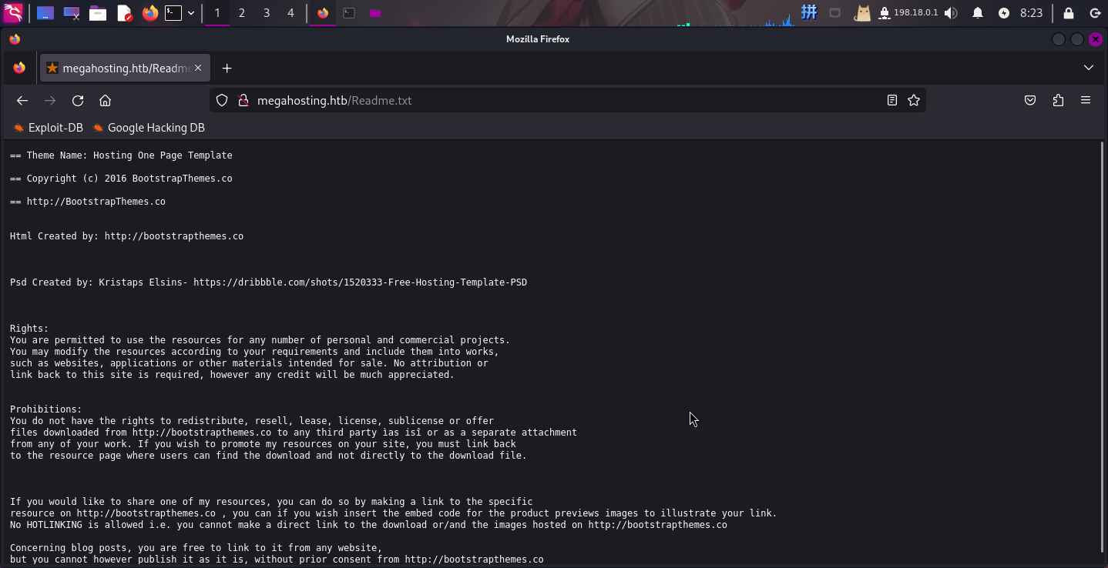Click the VPN IP 198.18.0.1 indicator
The width and height of the screenshot is (1108, 568).
tap(908, 12)
